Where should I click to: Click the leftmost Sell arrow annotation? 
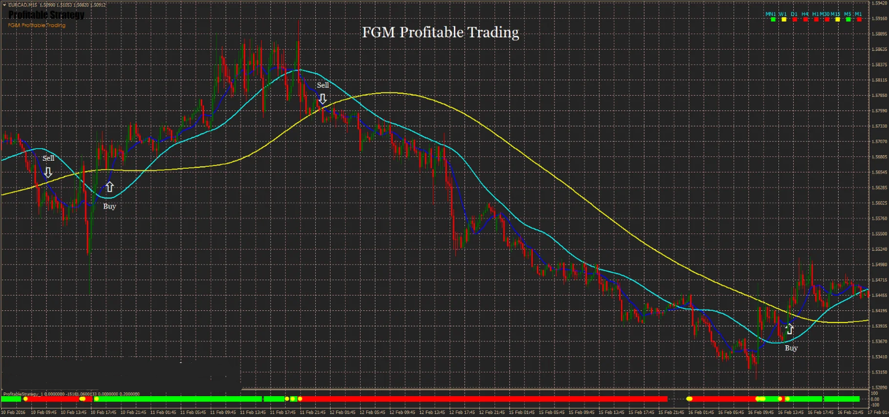(48, 173)
